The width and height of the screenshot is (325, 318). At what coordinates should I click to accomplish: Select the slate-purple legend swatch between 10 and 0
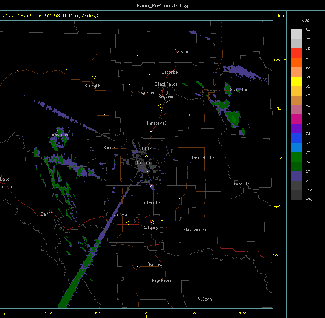[296, 176]
